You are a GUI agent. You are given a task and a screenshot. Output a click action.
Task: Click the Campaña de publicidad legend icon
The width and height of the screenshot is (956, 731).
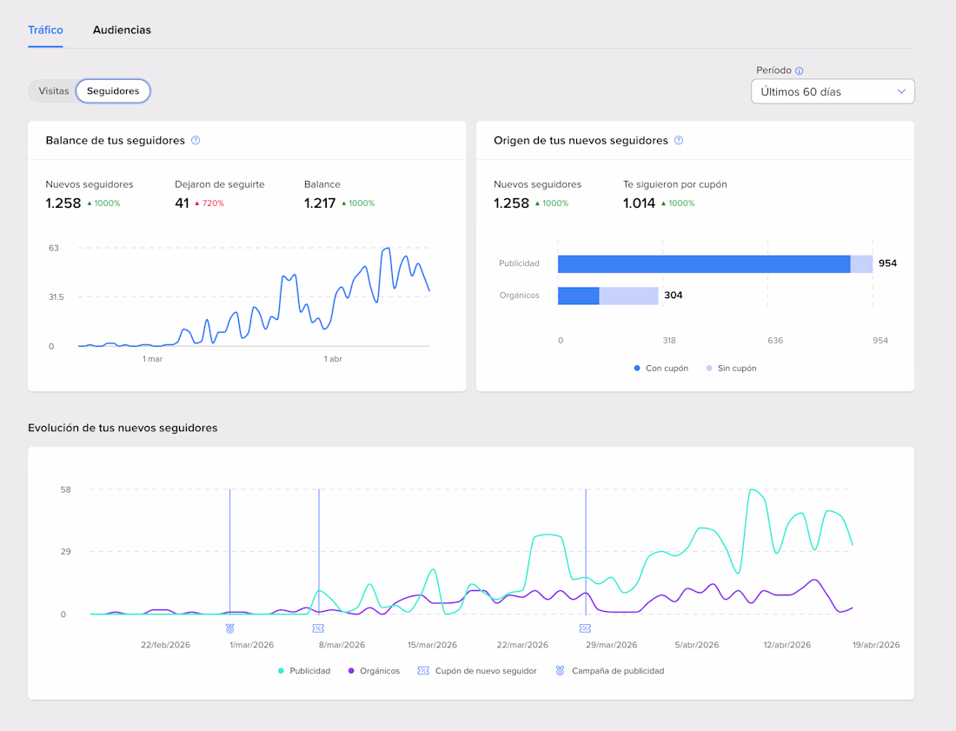(561, 671)
